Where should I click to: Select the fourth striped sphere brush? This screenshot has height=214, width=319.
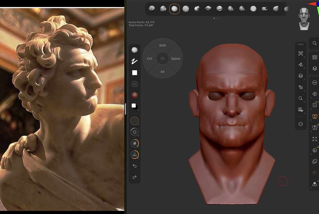tap(186, 9)
